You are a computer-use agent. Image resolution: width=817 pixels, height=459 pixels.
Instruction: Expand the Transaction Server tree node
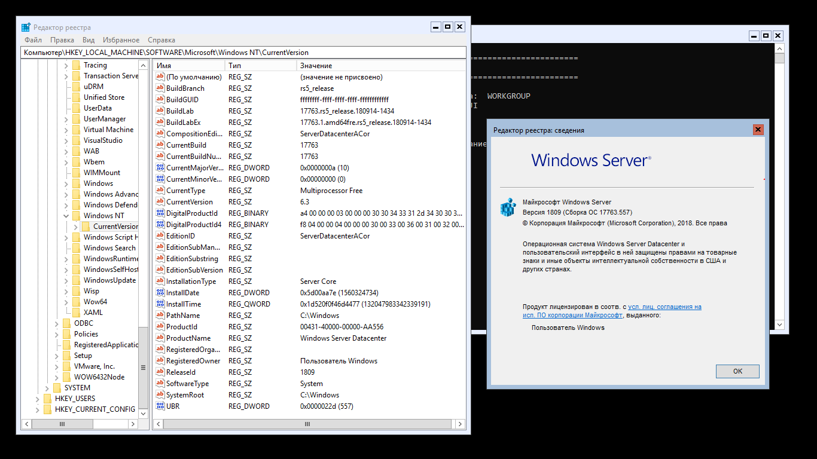pyautogui.click(x=66, y=76)
